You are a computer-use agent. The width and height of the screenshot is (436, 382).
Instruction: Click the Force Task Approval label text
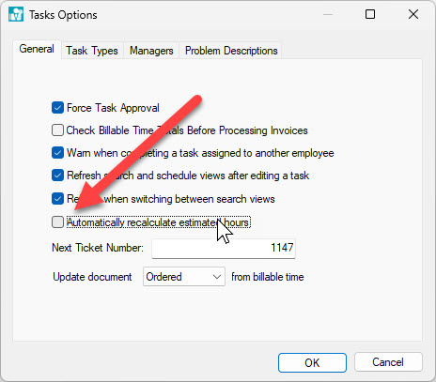point(113,108)
